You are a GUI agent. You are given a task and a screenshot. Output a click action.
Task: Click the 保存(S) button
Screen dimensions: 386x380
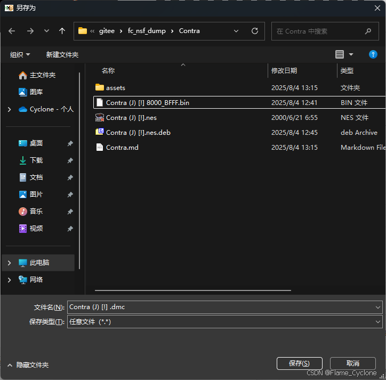tap(299, 363)
